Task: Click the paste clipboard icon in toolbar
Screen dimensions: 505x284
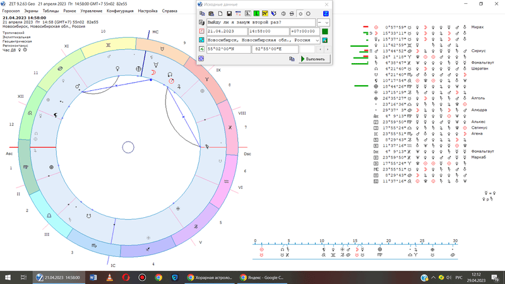Action: pos(210,13)
